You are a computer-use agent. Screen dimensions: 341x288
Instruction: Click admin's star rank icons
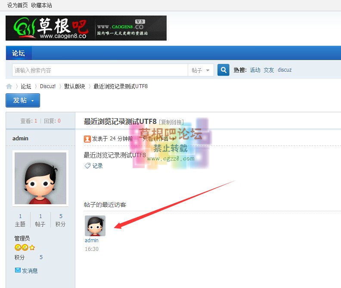[x=25, y=247]
